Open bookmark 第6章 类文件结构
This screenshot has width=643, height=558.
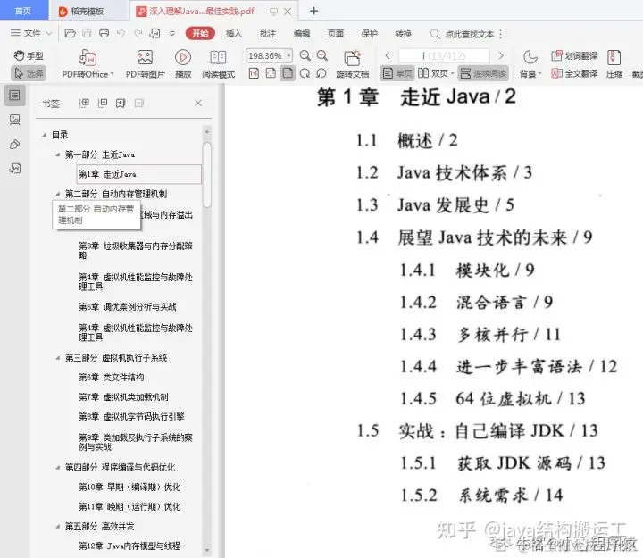coord(111,377)
